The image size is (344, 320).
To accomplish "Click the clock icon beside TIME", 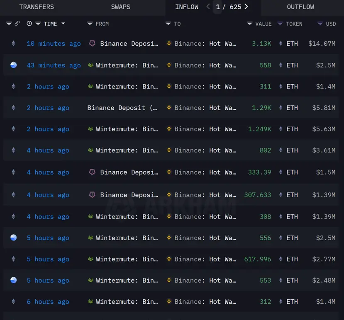I will click(x=29, y=23).
